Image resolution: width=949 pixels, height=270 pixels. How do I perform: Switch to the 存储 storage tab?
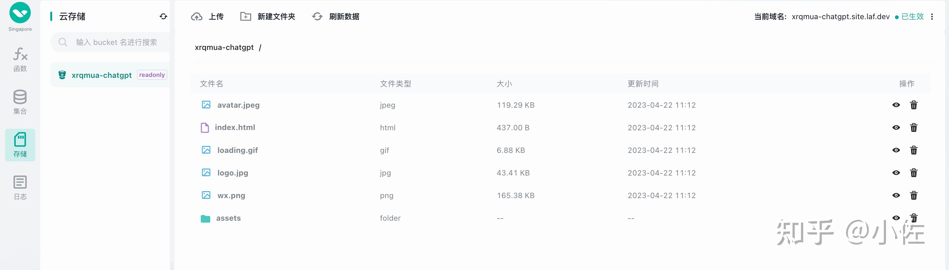[20, 145]
